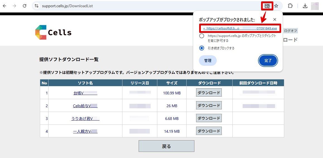Viewport: 323px width, 158px height.
Task: Reload the page with refresh icon
Action: 25,6
